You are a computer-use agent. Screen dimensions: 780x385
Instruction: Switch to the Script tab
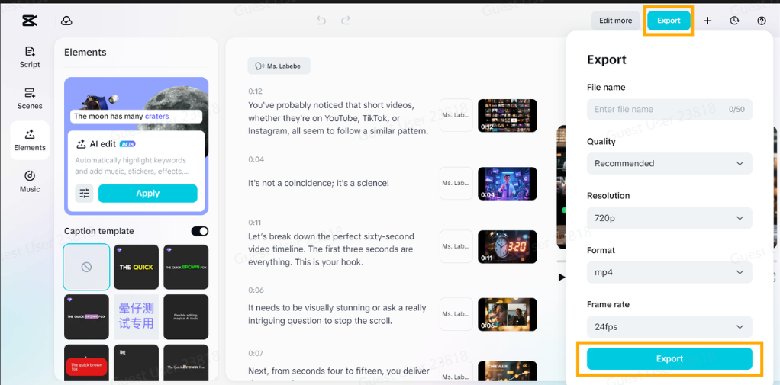(x=30, y=57)
